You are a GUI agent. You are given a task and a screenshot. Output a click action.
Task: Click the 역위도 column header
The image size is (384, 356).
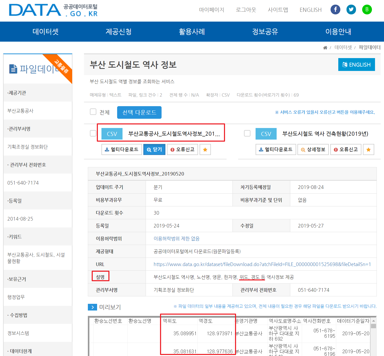point(170,321)
